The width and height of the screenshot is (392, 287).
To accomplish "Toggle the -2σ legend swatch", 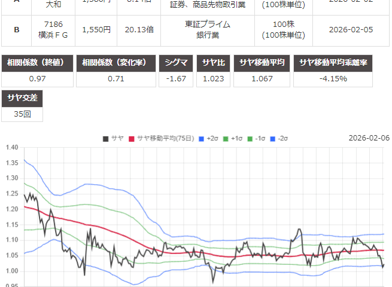I will coord(272,139).
